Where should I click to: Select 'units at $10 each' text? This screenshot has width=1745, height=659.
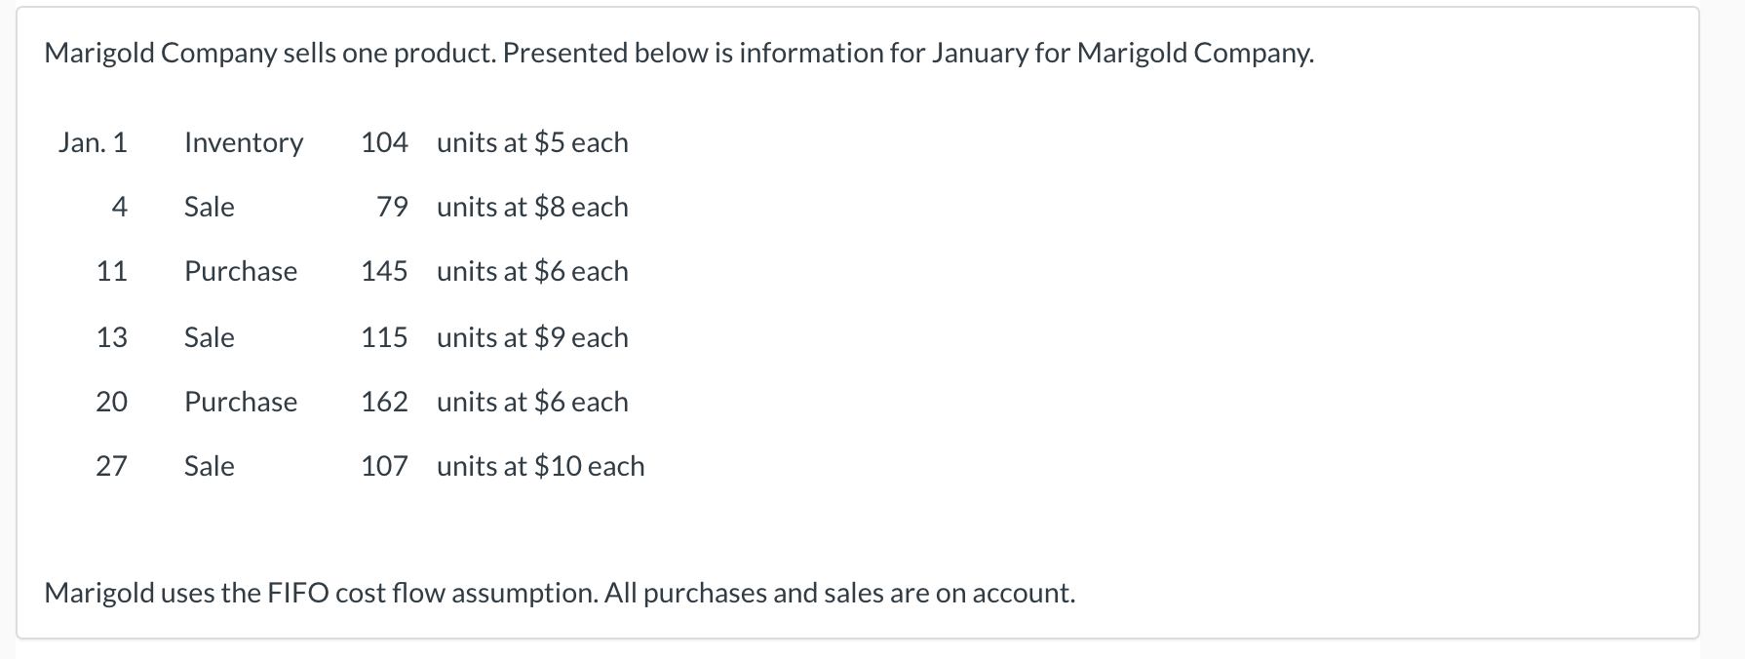540,466
